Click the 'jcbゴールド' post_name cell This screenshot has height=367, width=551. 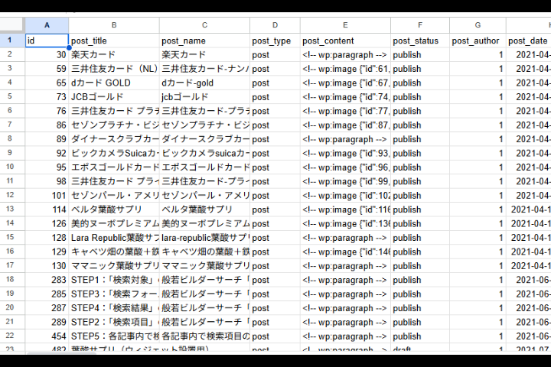204,97
